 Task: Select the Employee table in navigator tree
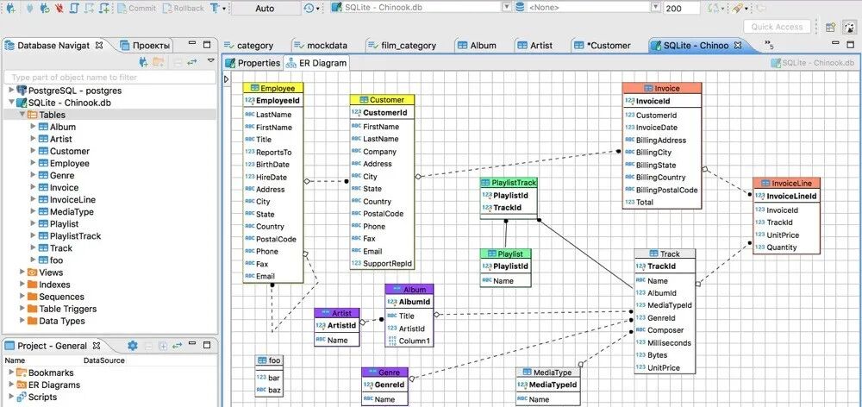point(69,163)
